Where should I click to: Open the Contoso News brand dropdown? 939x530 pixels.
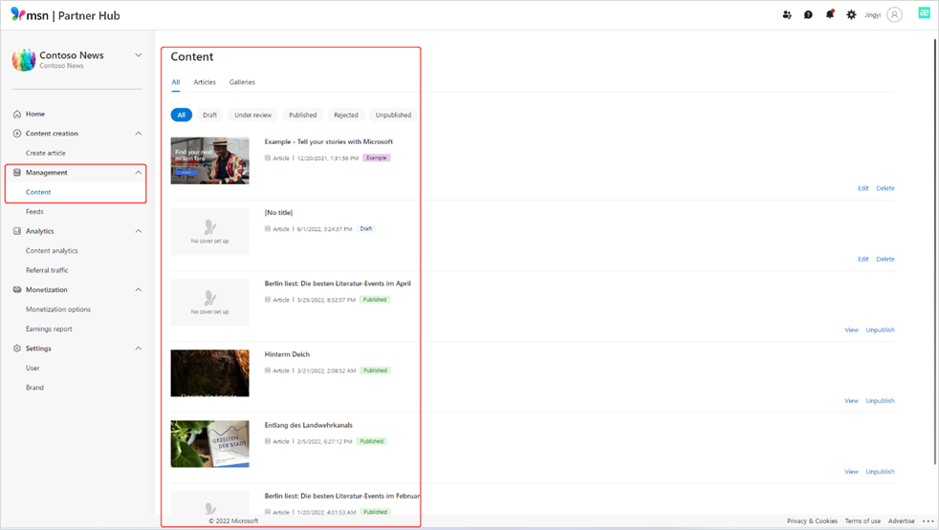tap(139, 55)
